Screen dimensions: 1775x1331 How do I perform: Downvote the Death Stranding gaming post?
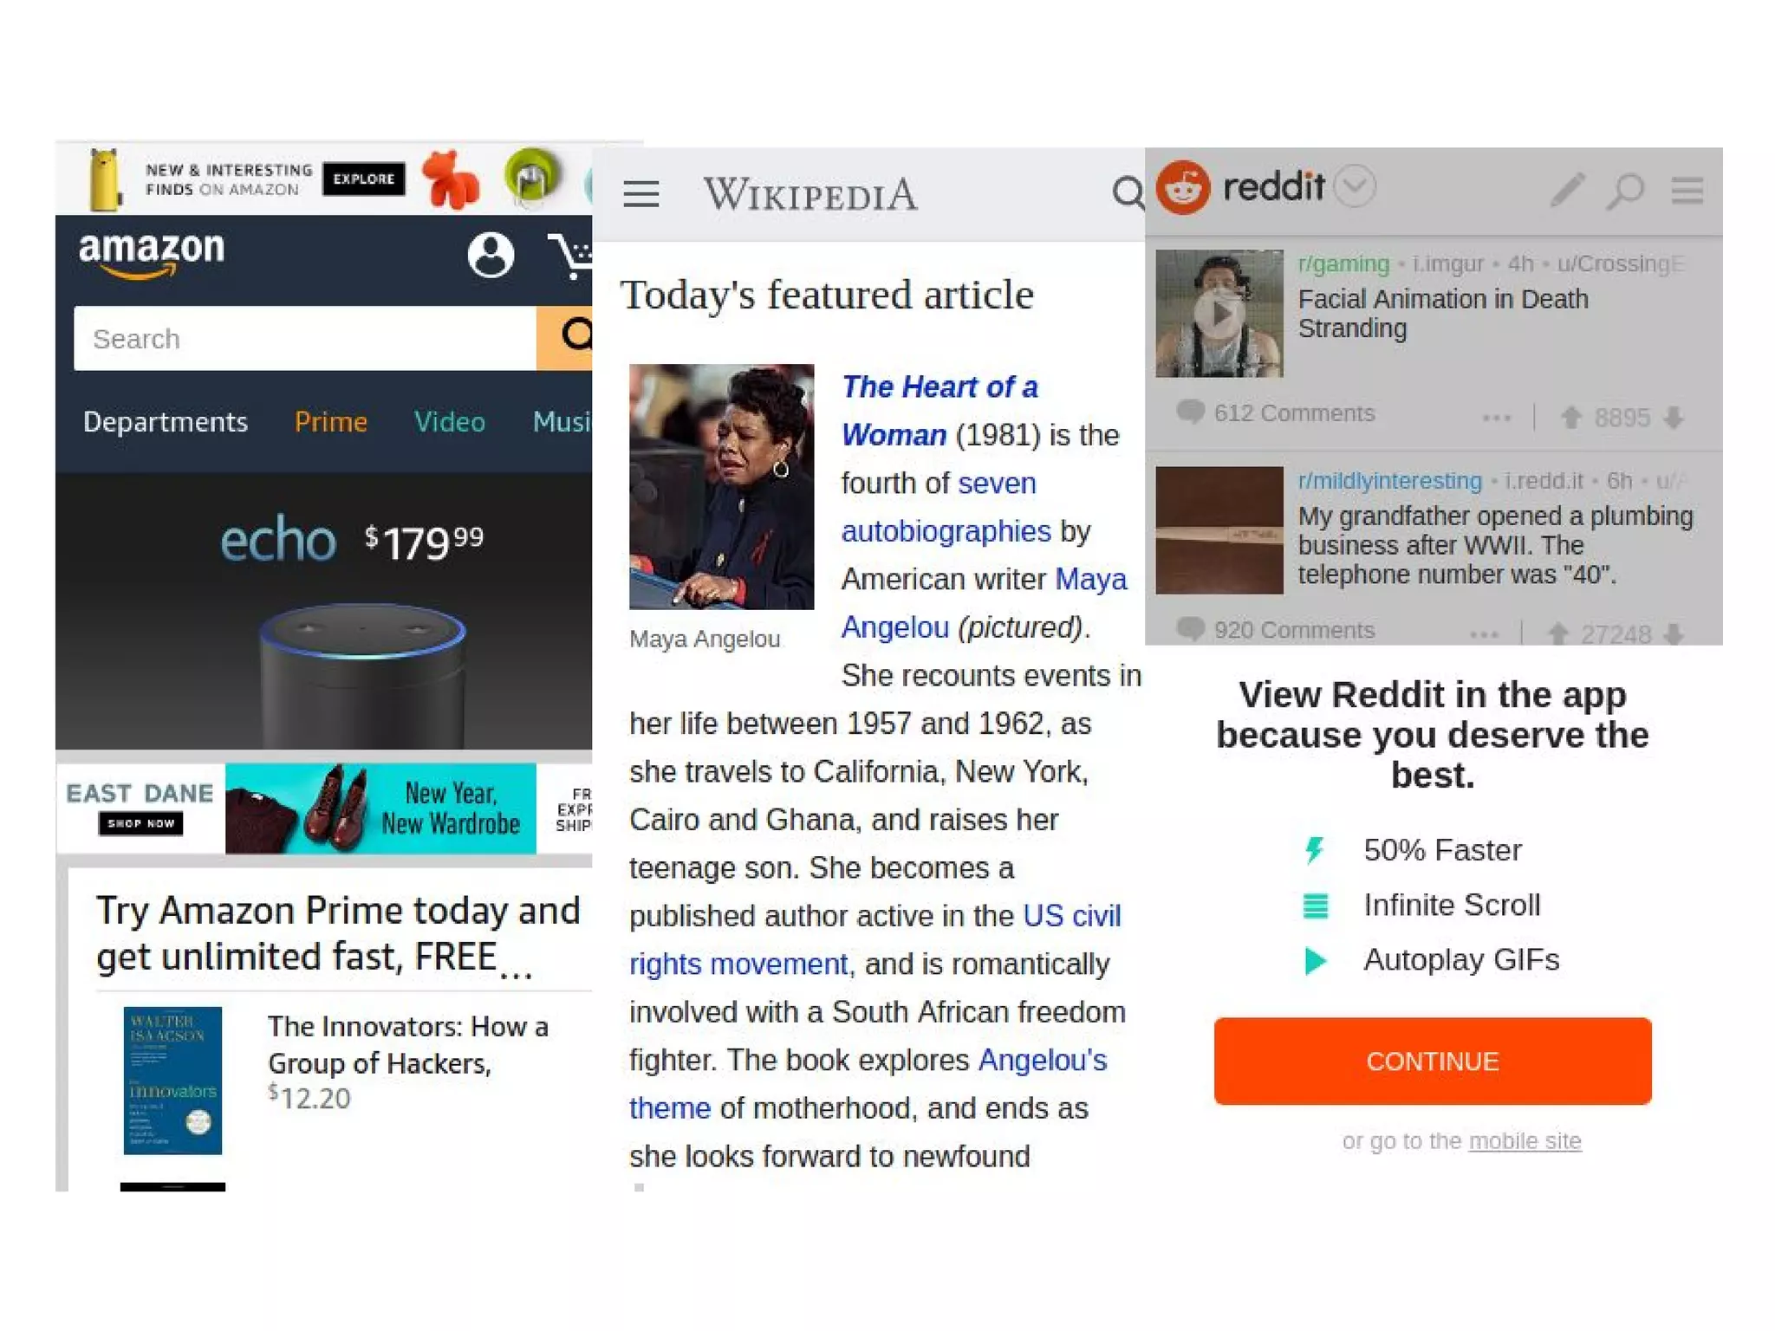coord(1674,418)
